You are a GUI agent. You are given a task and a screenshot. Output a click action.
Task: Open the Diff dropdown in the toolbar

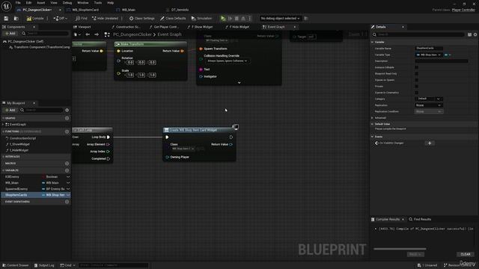pos(61,18)
